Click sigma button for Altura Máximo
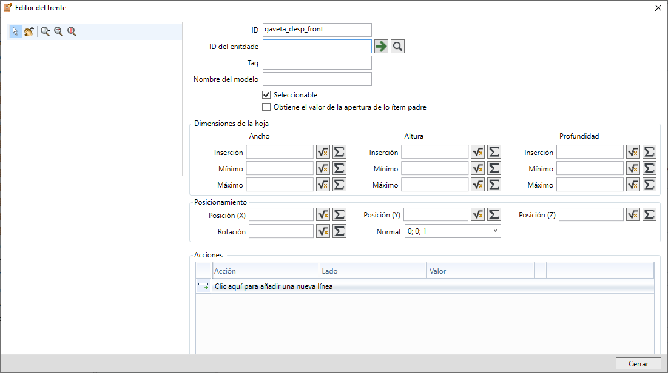This screenshot has width=668, height=373. (494, 185)
